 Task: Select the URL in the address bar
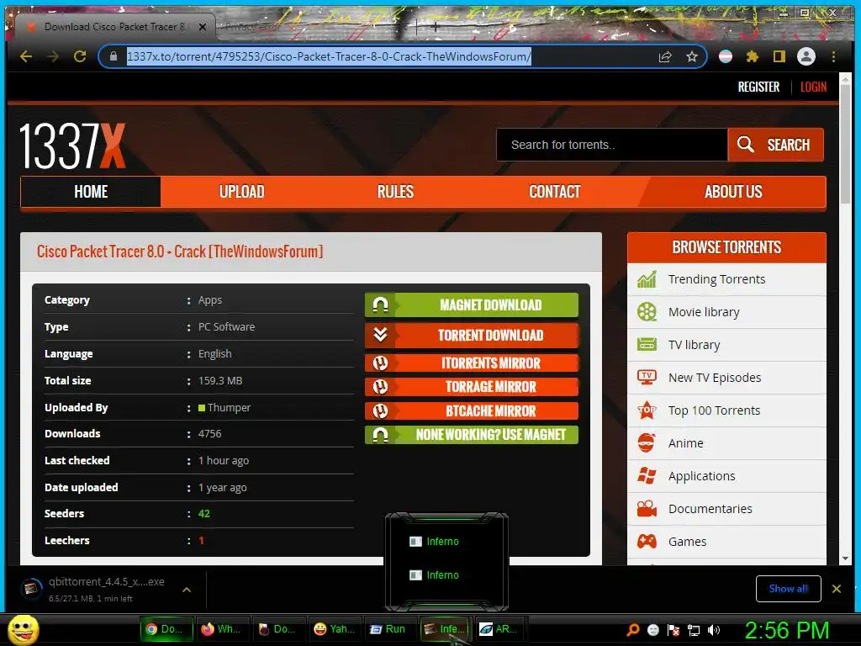tap(329, 56)
